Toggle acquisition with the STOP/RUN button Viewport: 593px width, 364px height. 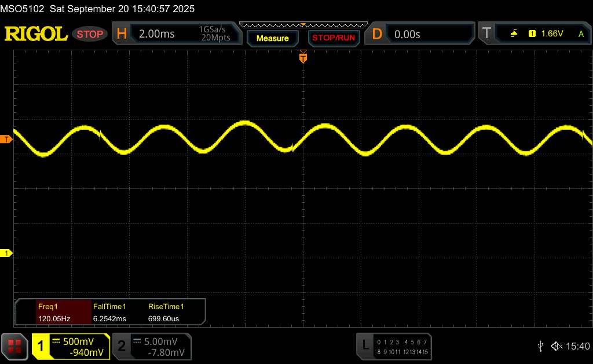click(x=333, y=38)
